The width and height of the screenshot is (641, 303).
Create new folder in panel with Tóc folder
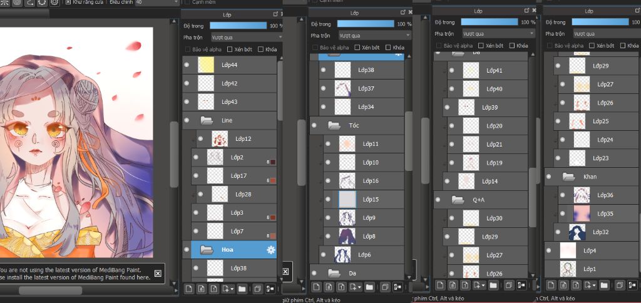(369, 287)
